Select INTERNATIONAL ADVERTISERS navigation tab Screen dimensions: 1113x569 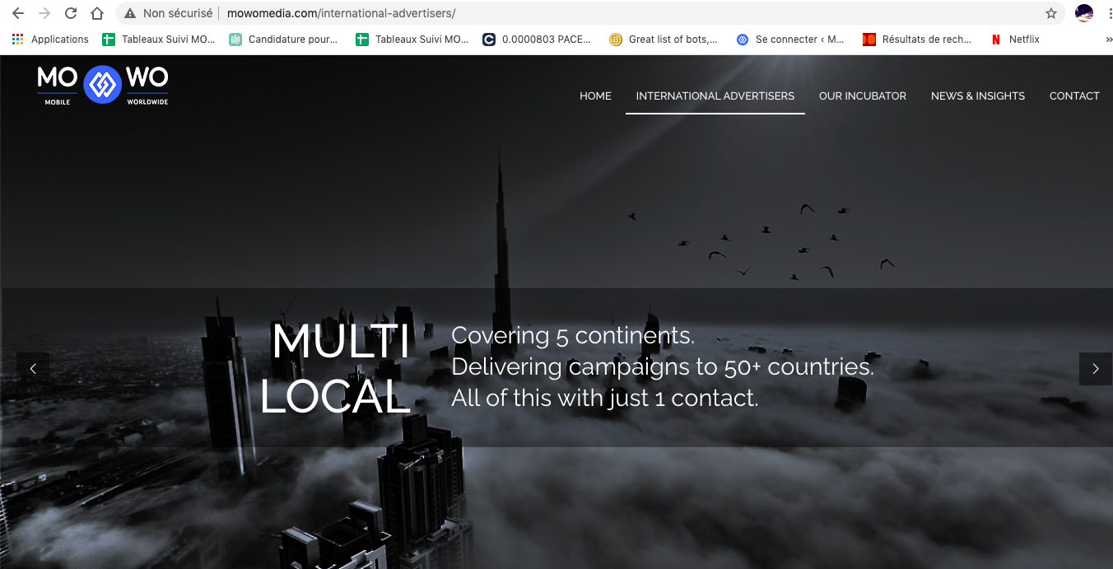point(715,96)
